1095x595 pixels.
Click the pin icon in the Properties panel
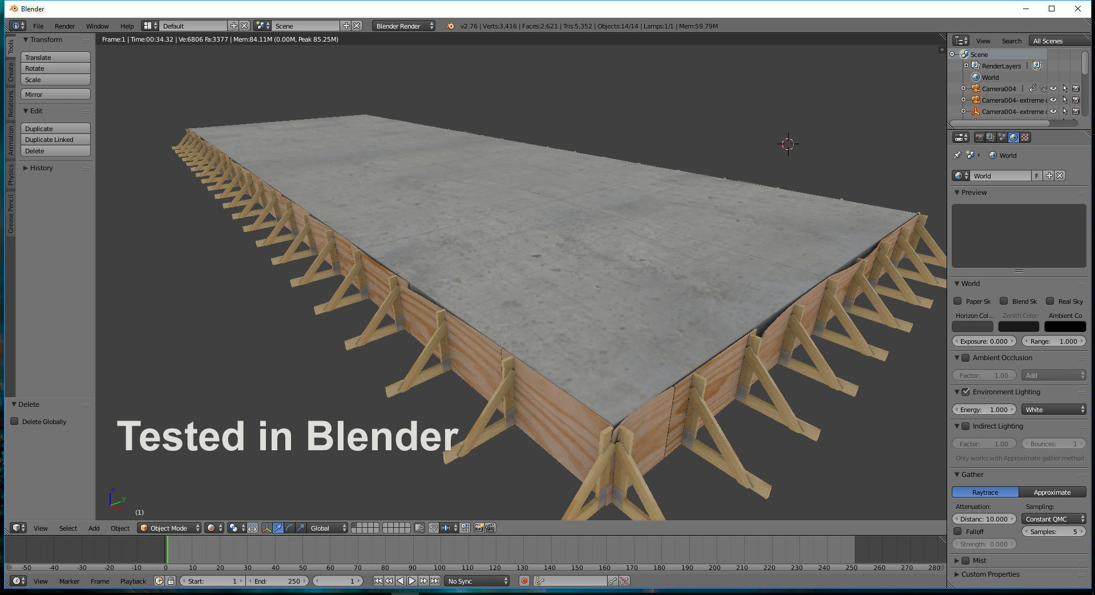click(957, 155)
